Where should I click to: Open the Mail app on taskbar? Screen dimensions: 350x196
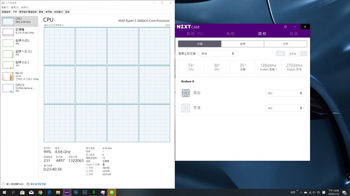(x=31, y=193)
